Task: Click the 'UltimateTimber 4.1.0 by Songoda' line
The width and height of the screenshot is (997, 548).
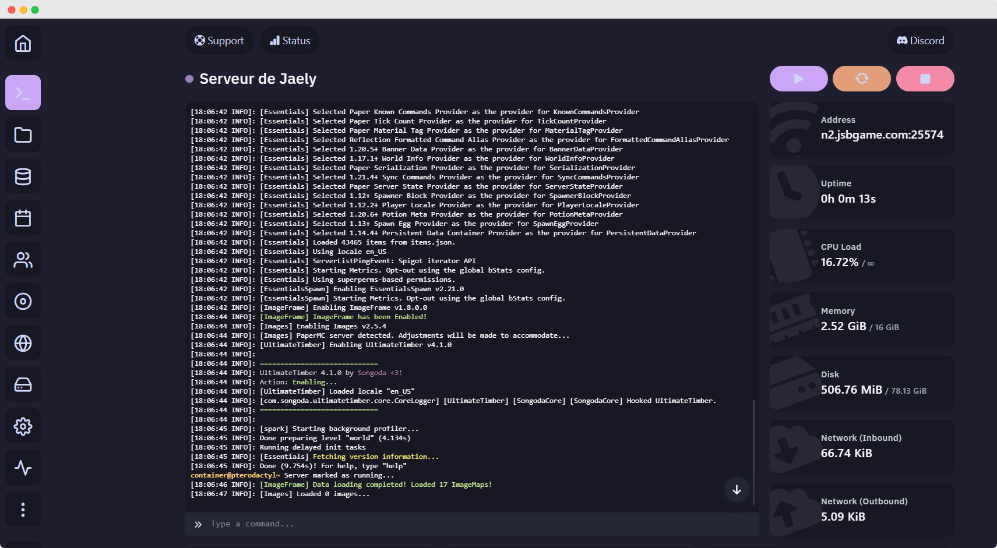Action: [x=297, y=373]
